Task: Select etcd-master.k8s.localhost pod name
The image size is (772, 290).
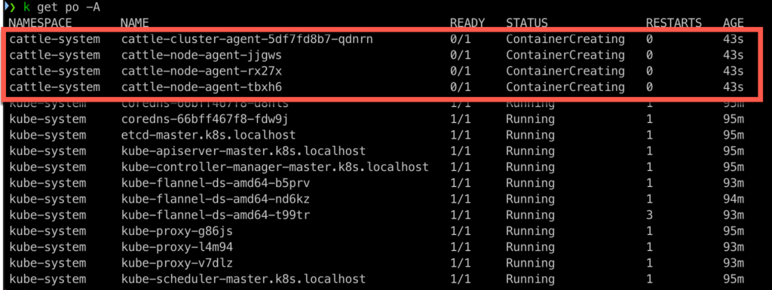Action: pos(208,135)
